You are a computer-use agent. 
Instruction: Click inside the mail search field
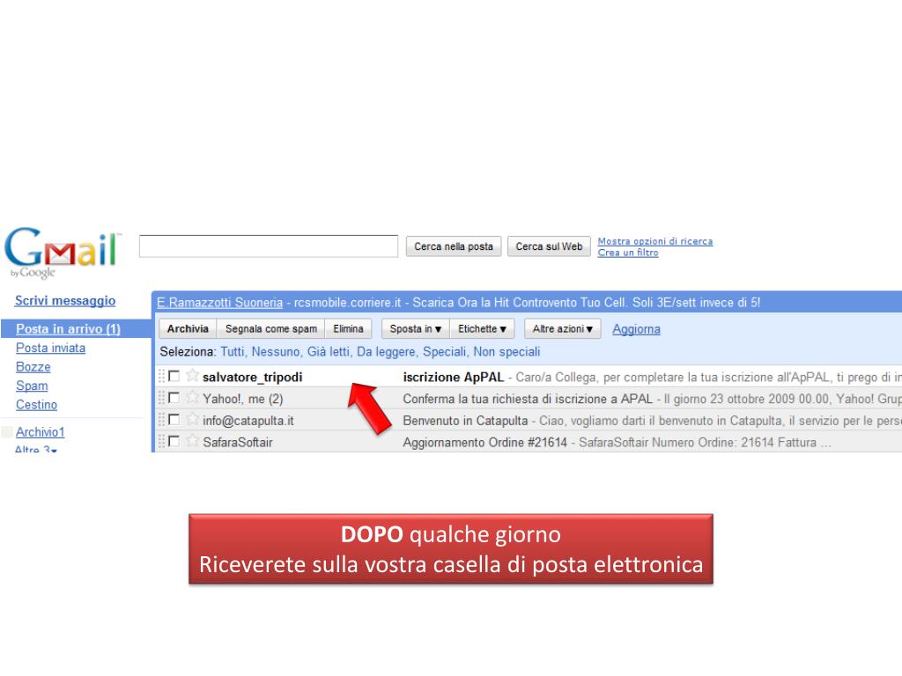click(269, 246)
